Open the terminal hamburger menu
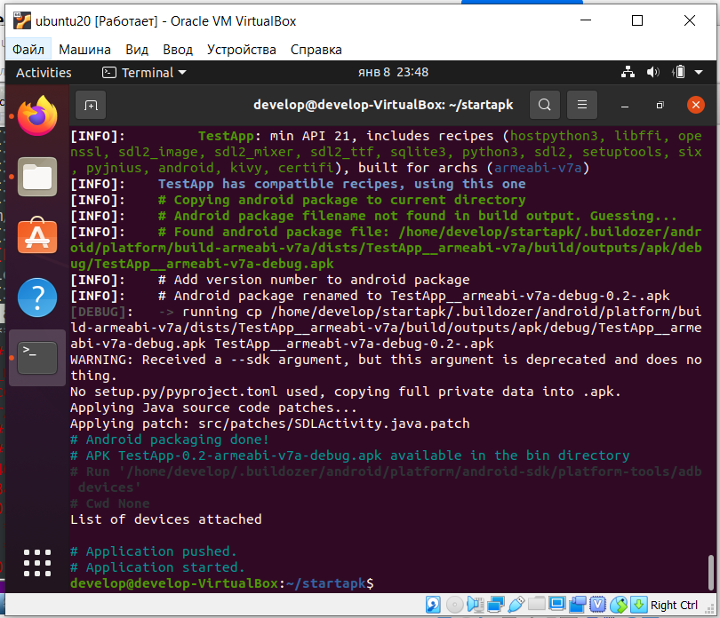 [x=582, y=105]
